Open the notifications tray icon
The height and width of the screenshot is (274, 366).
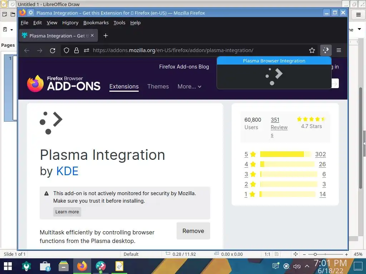(x=276, y=266)
